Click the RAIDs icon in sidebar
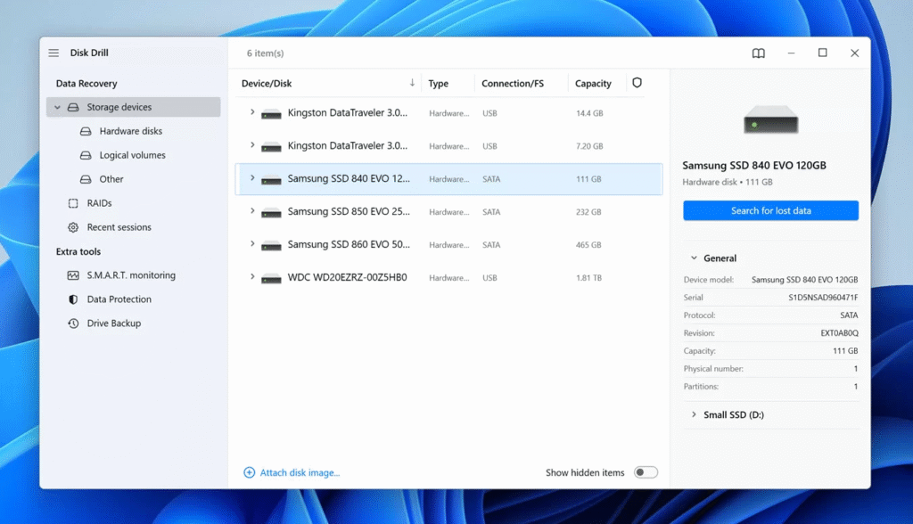 click(73, 203)
